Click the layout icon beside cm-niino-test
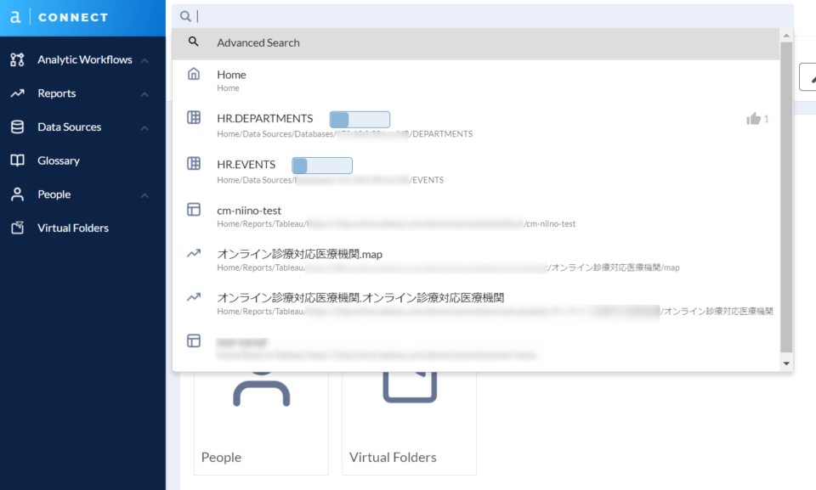The width and height of the screenshot is (816, 490). [x=194, y=210]
